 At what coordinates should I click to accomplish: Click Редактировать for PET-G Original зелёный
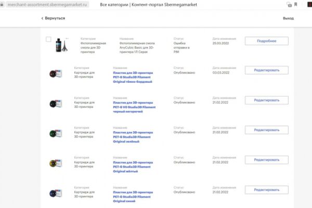point(267,130)
